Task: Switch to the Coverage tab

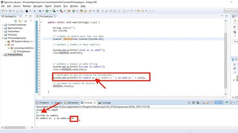Action: tap(104, 103)
